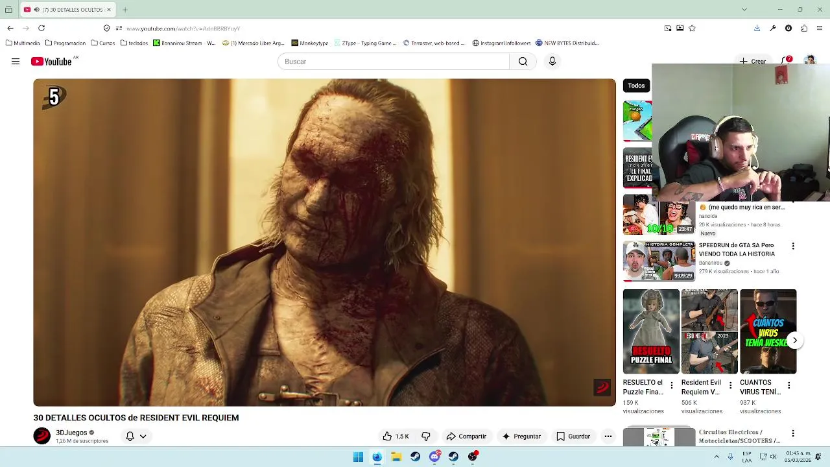Viewport: 830px width, 467px height.
Task: Click the Preguntar ask button
Action: pos(521,437)
